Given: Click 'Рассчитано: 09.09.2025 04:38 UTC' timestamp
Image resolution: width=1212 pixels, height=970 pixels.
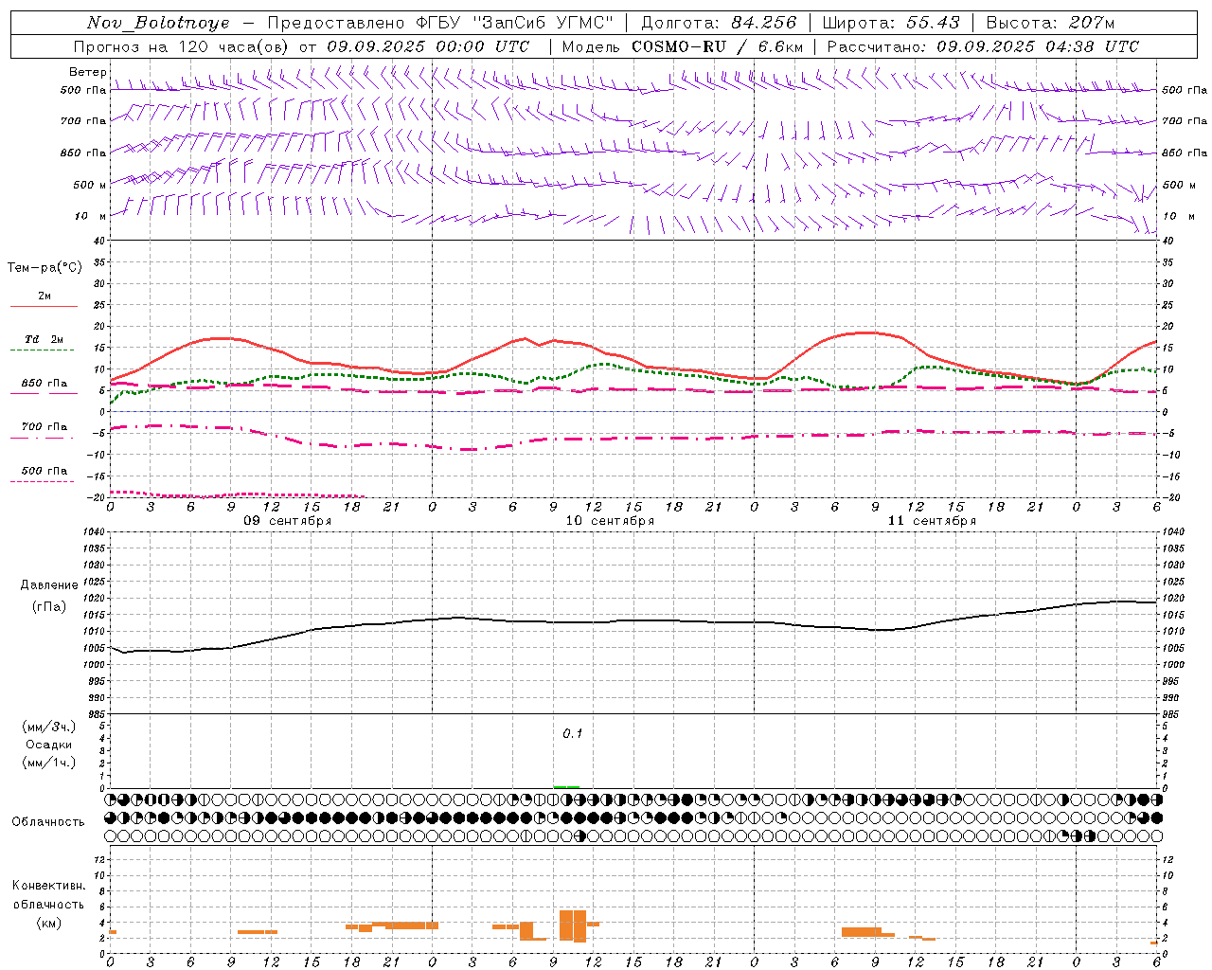Looking at the screenshot, I should 983,46.
